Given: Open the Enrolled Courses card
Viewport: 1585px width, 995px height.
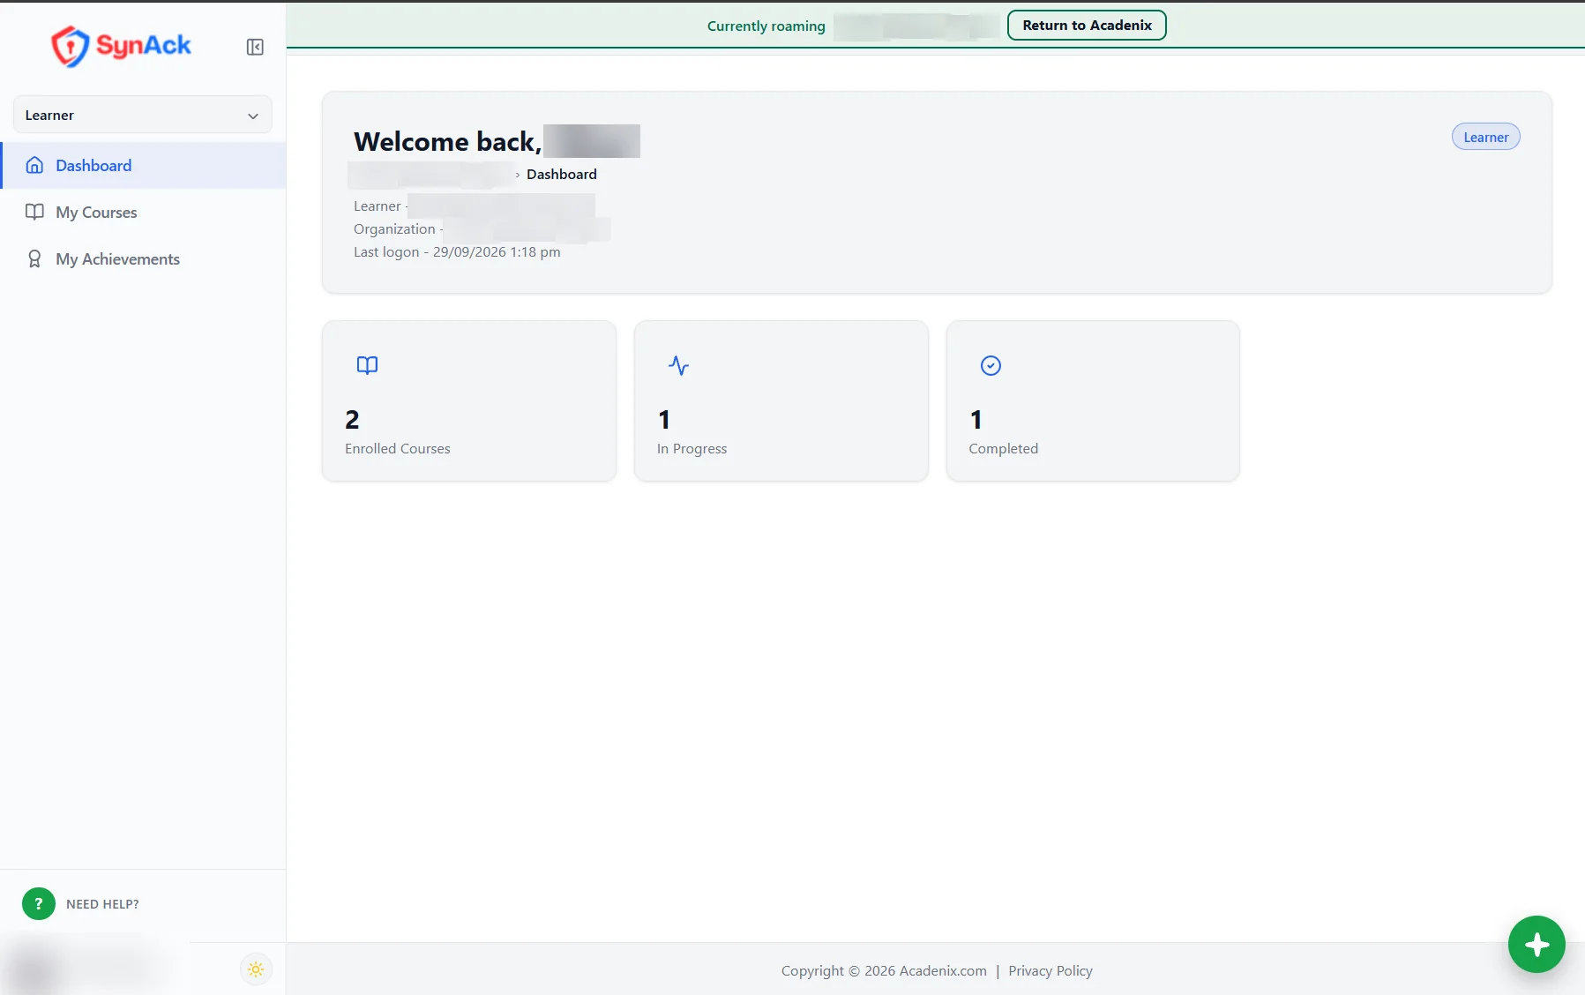Looking at the screenshot, I should (469, 400).
